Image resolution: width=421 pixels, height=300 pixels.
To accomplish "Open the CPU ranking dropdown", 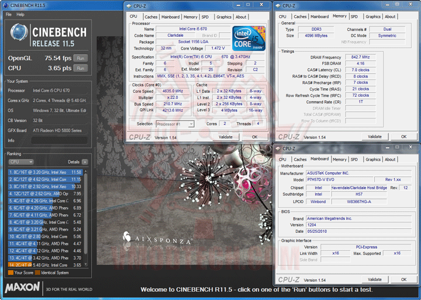I will point(21,162).
